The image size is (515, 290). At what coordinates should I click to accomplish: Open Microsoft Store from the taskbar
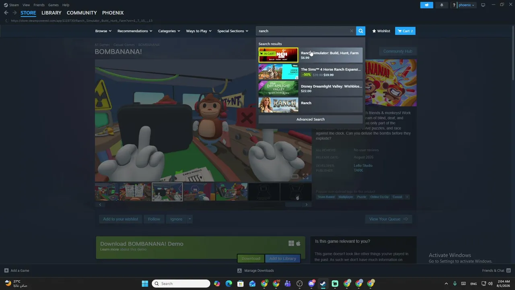[240, 284]
